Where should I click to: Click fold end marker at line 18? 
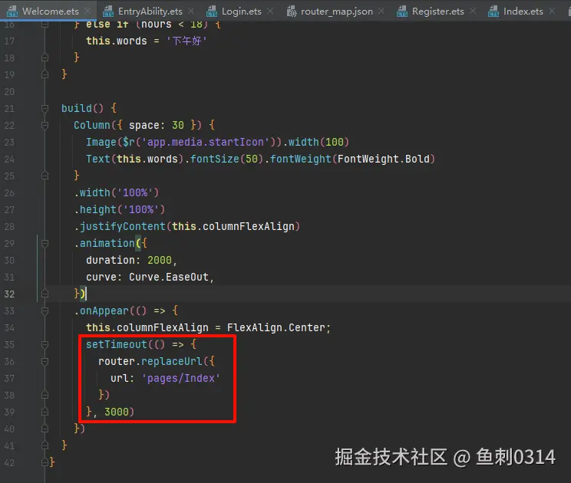pos(45,58)
